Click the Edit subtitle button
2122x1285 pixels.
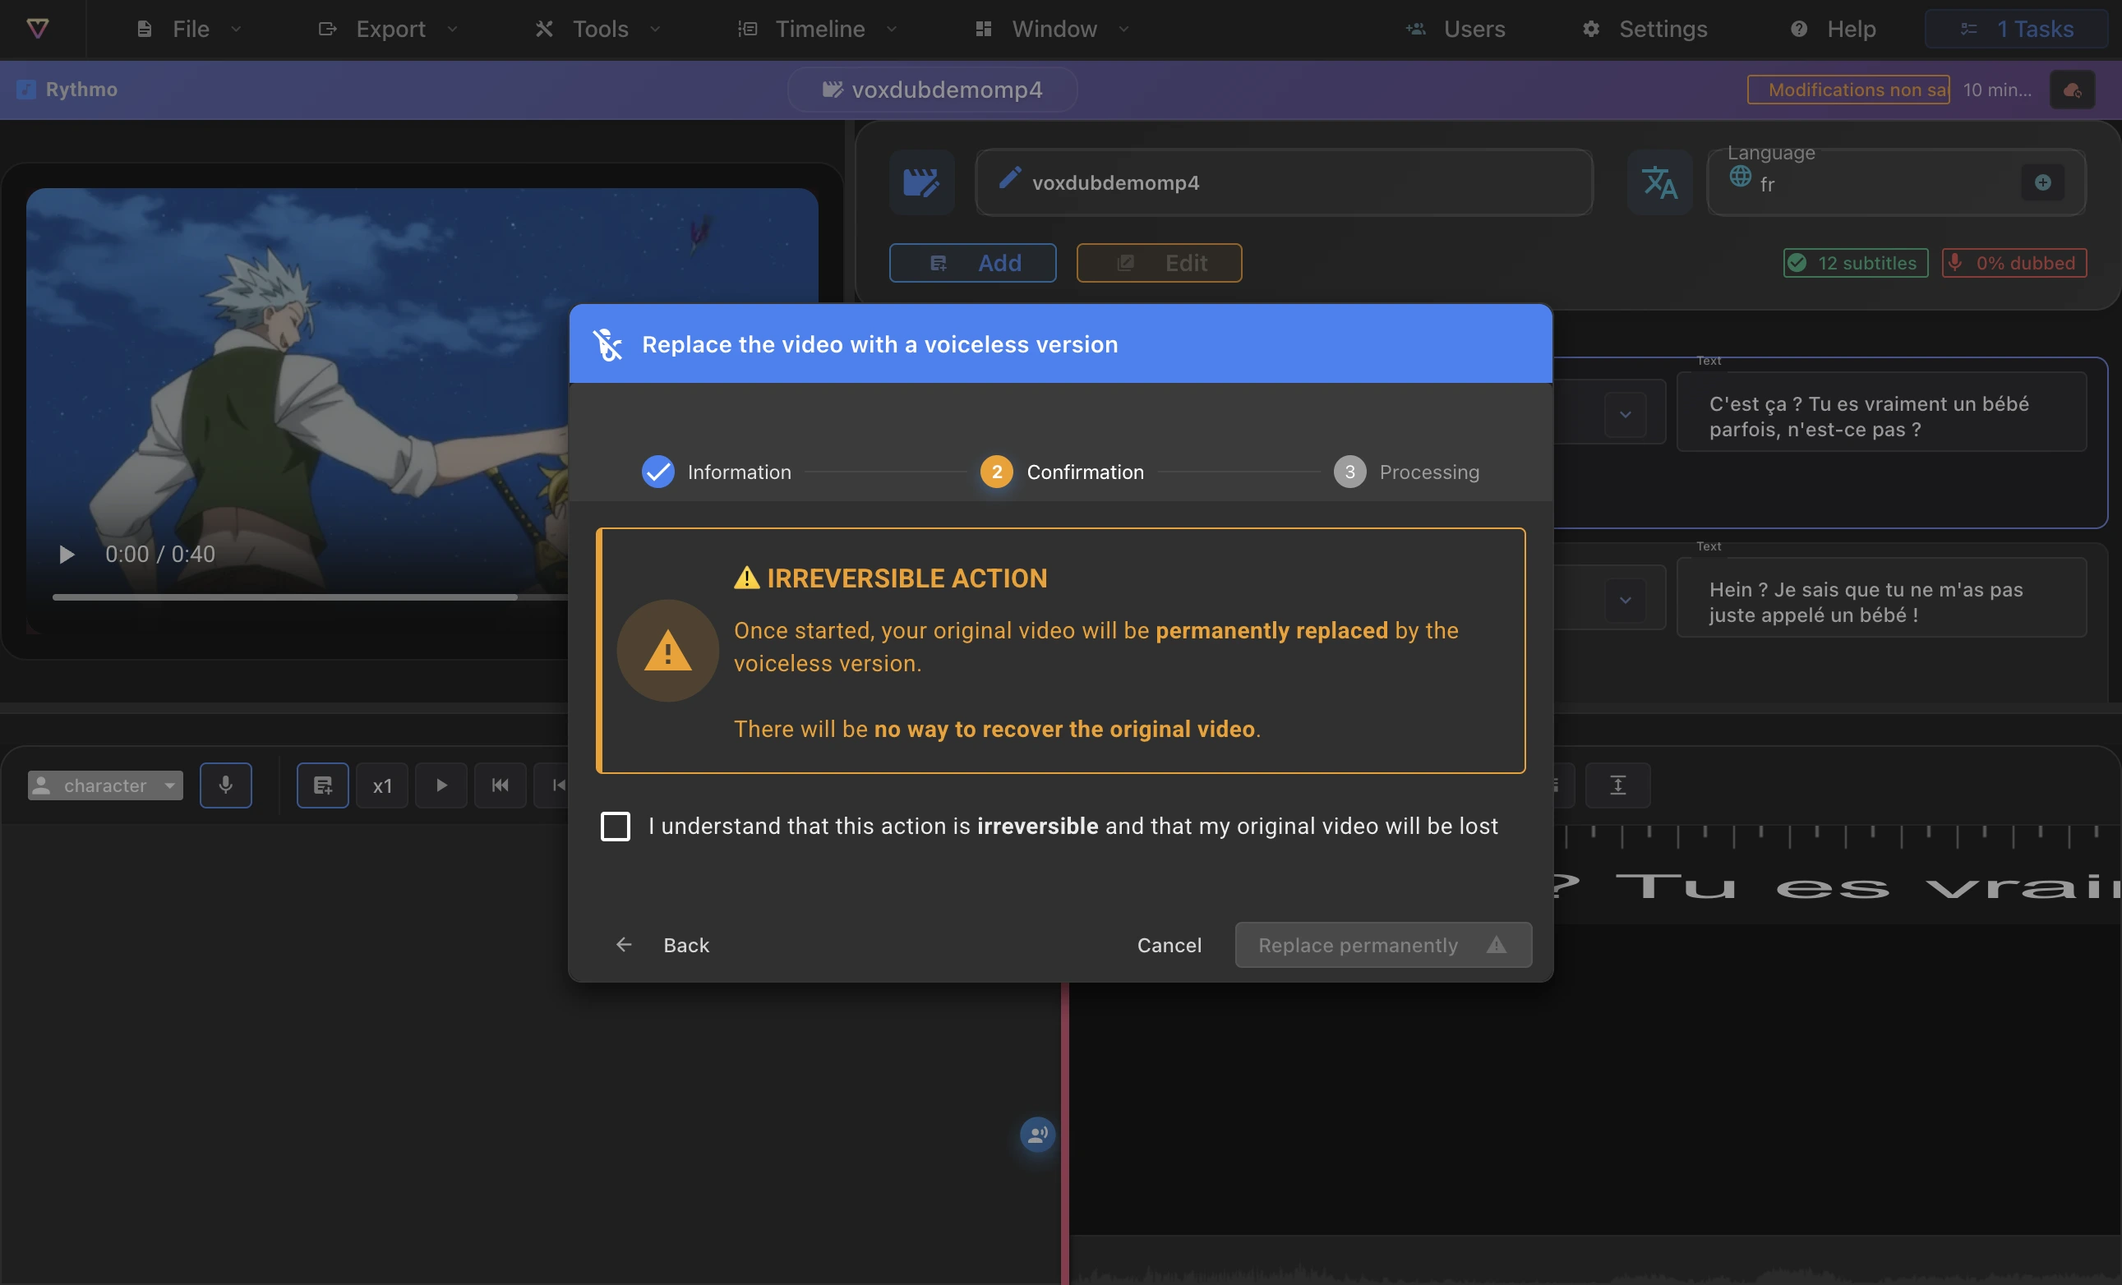pos(1159,263)
